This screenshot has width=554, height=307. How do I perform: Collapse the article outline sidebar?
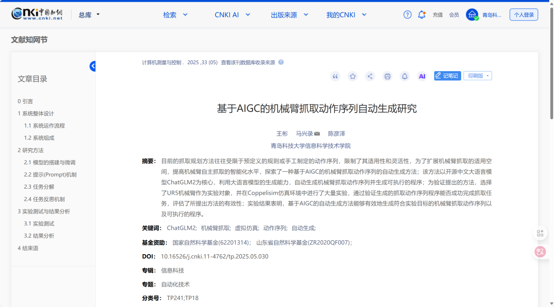[x=93, y=66]
